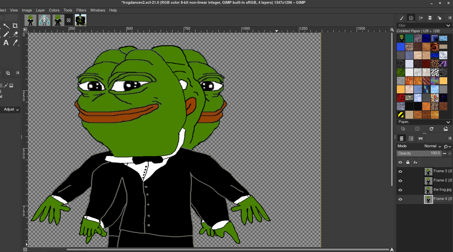Select the Pencil tool
The width and height of the screenshot is (453, 252).
6,34
